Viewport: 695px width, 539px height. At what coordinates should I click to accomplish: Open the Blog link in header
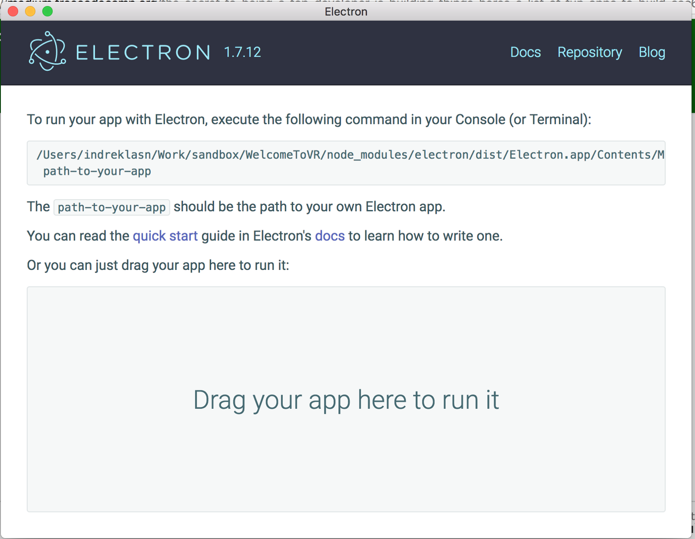[652, 52]
